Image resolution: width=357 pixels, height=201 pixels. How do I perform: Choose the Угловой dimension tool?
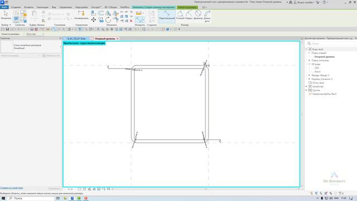[x=180, y=15]
